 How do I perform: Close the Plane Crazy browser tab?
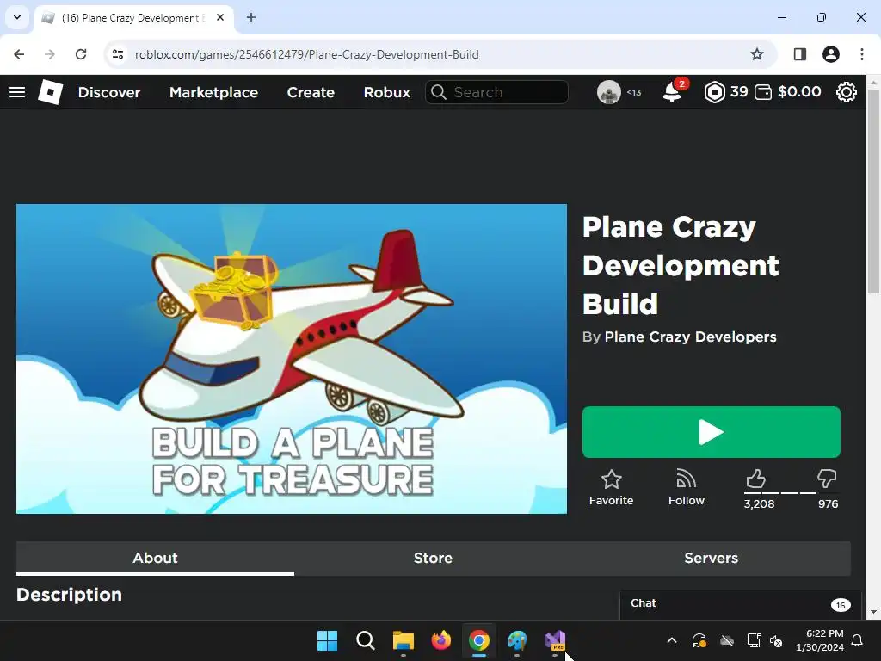click(220, 17)
